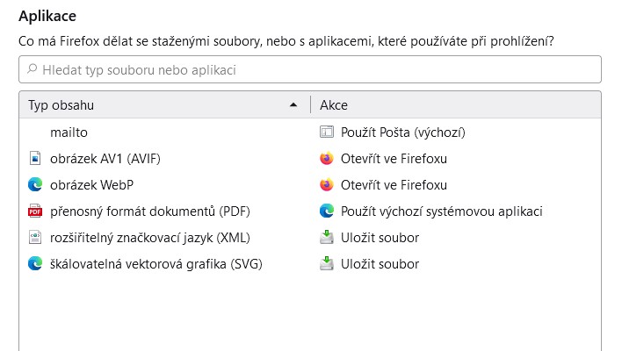Click the Edge icon in PDF action
The width and height of the screenshot is (622, 351).
tap(327, 211)
